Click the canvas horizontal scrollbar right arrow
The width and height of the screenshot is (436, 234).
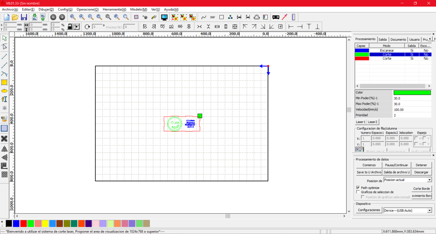[344, 216]
